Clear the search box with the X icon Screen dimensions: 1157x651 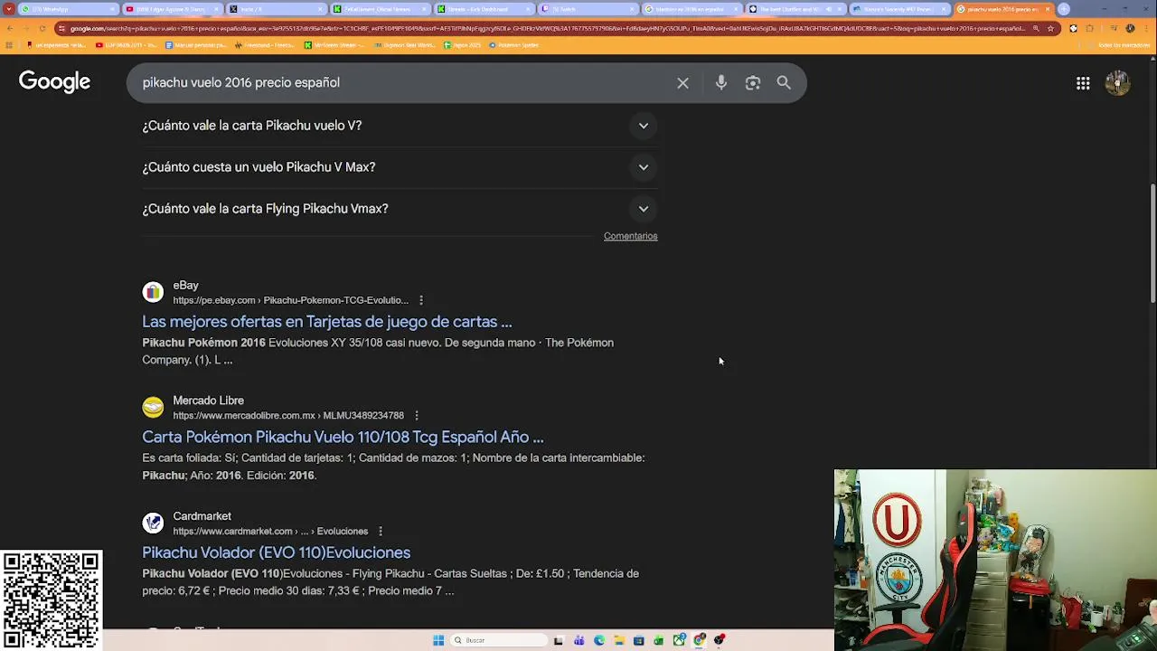682,83
